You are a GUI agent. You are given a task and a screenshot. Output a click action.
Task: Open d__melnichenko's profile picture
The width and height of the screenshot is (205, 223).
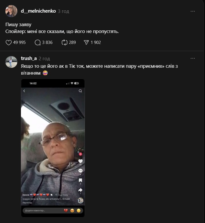pyautogui.click(x=11, y=11)
